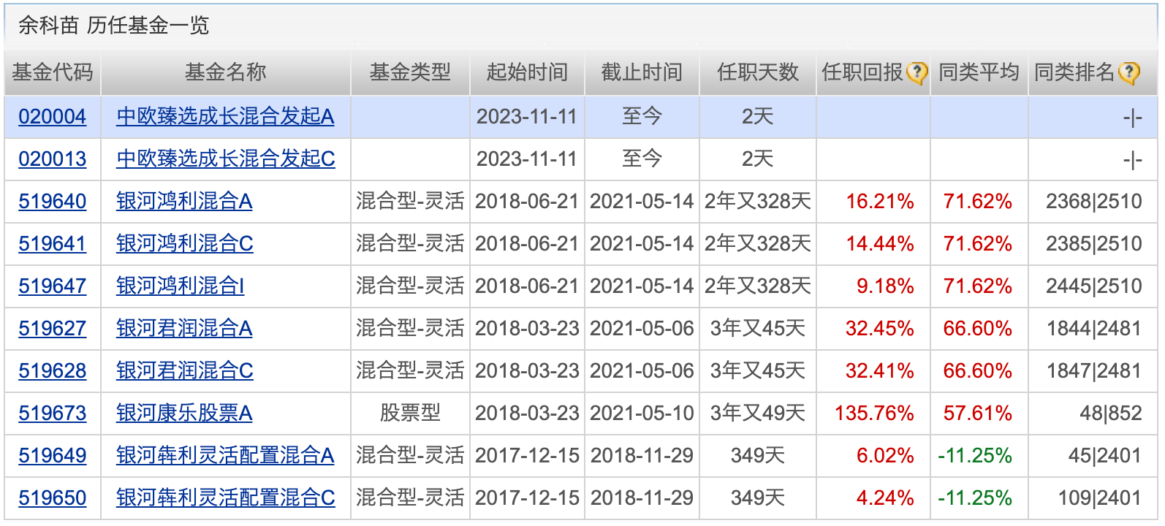The image size is (1165, 526).
Task: Click 余科苗 历任基金一览 title bar
Action: (x=113, y=26)
